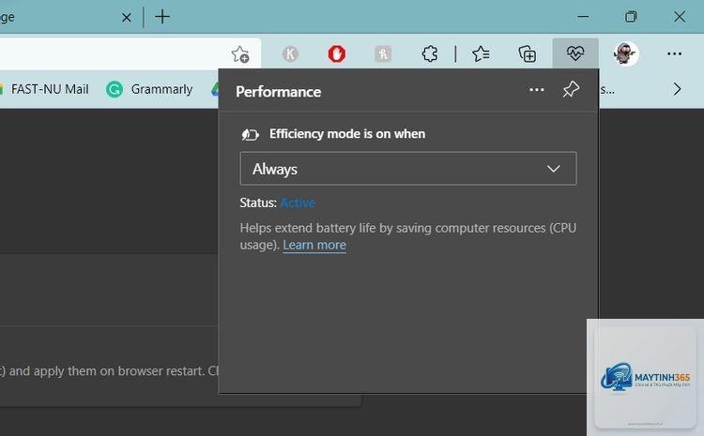Show more favorites bar items chevron

pyautogui.click(x=677, y=89)
